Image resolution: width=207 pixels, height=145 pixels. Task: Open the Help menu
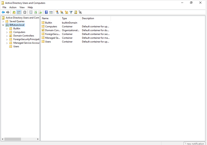tap(30, 7)
